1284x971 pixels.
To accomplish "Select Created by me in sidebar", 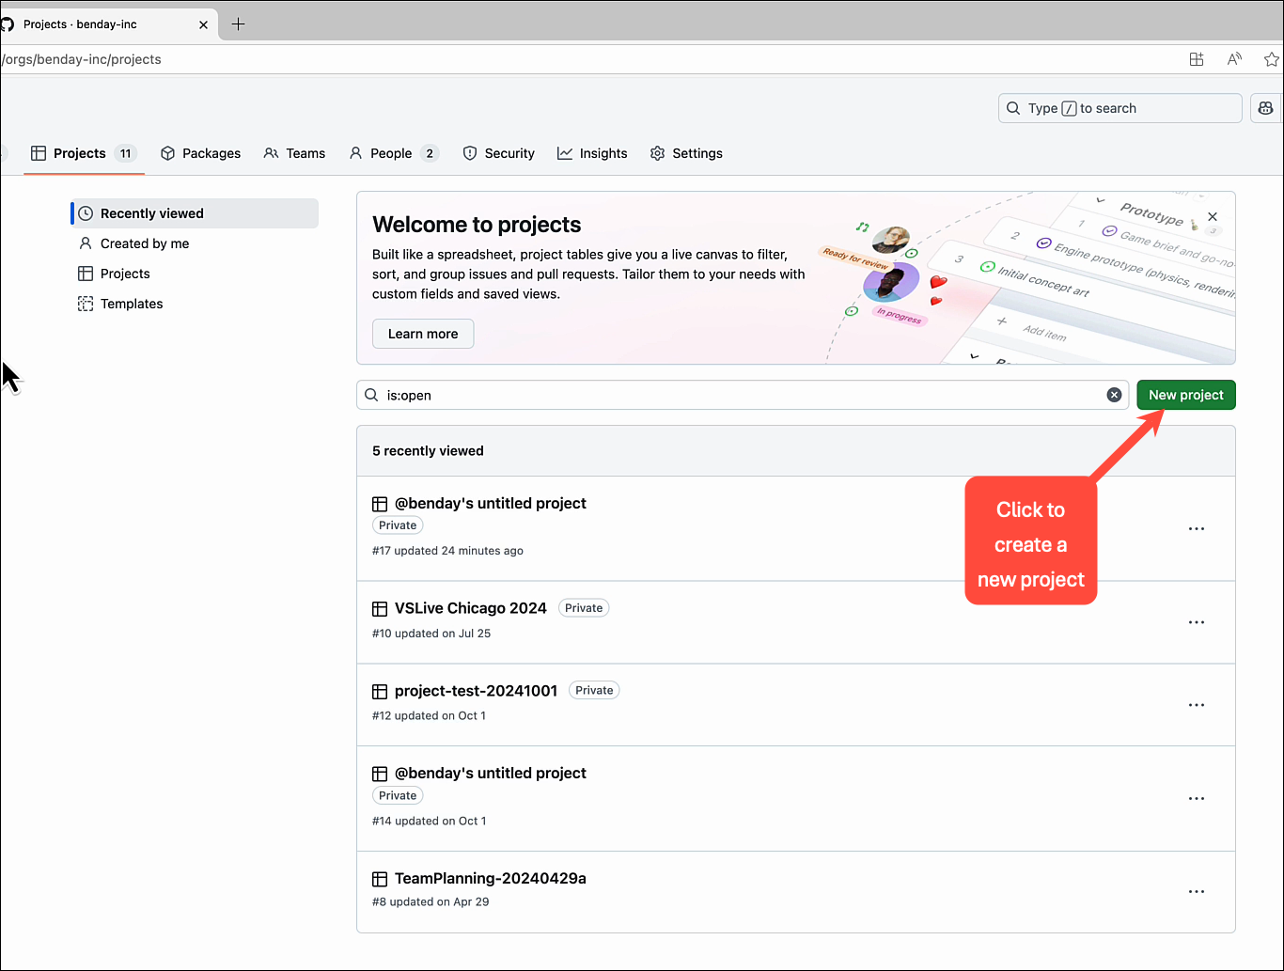I will (195, 243).
